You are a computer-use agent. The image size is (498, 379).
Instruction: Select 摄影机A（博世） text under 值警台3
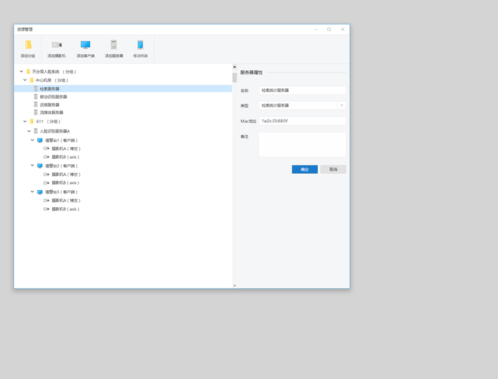pyautogui.click(x=66, y=201)
